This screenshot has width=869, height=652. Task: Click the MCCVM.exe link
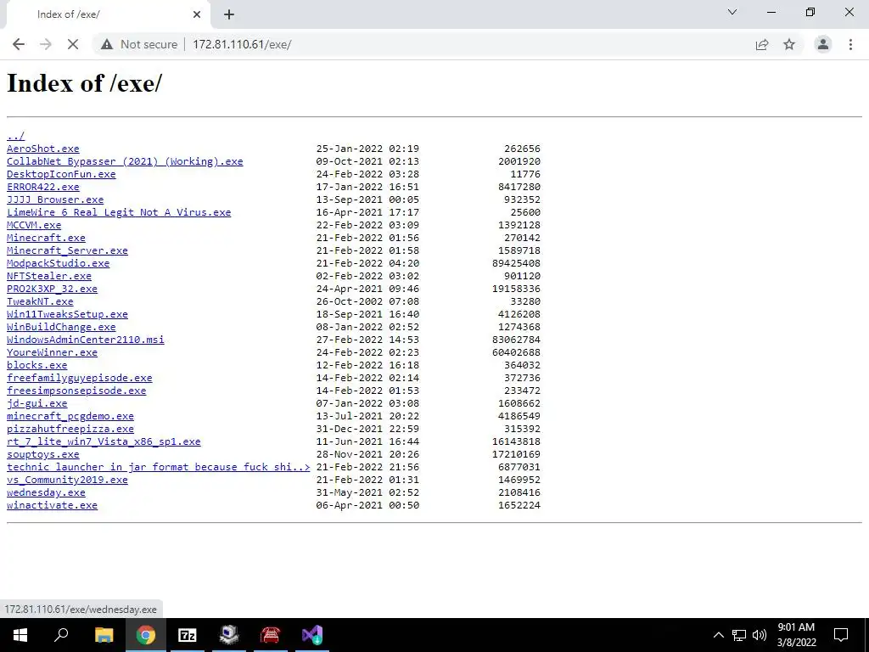(34, 225)
